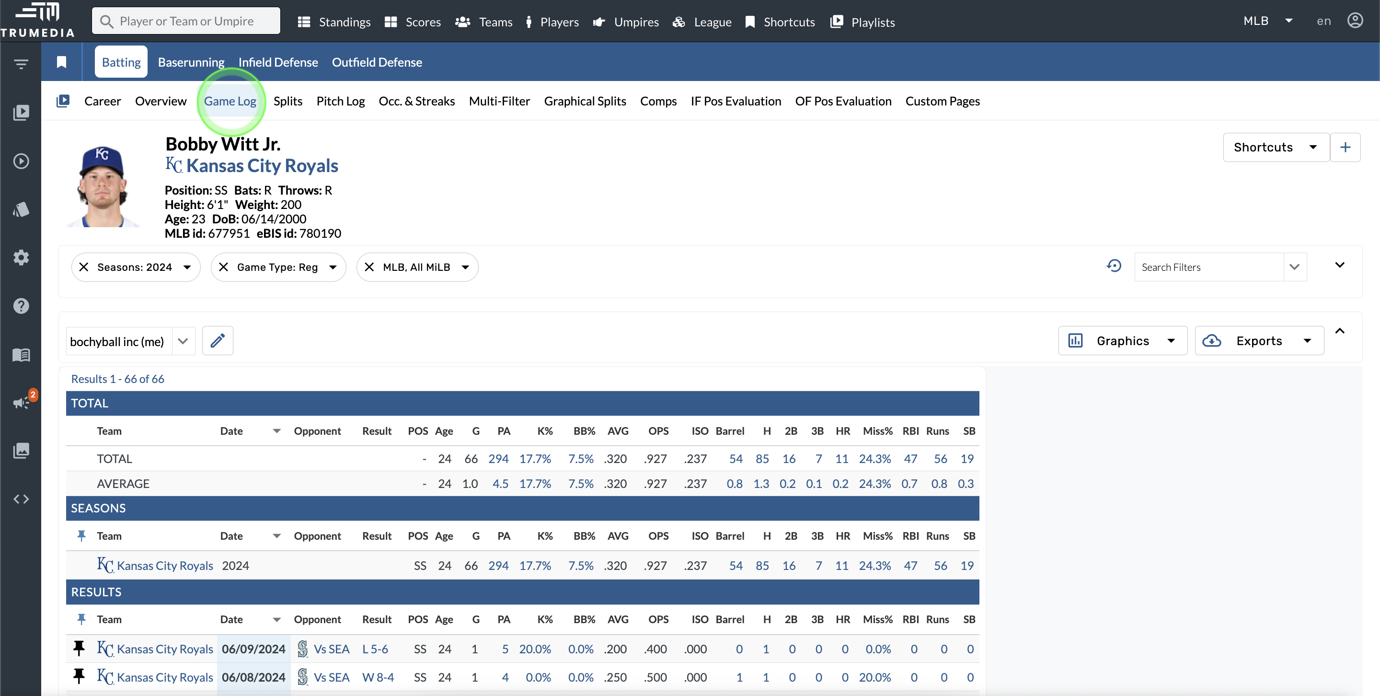Click the plus button next to Shortcuts
The image size is (1380, 696).
click(x=1345, y=147)
